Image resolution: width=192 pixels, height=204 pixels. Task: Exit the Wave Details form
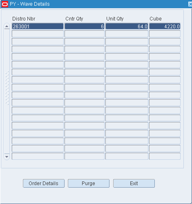pos(134,183)
